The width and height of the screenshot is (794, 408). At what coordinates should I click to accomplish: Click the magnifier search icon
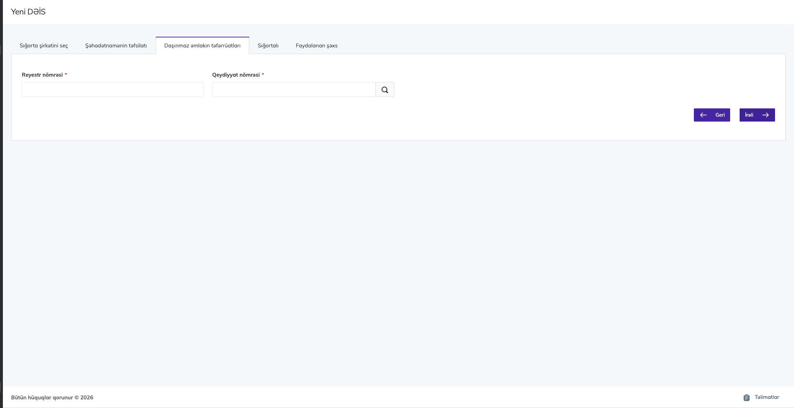point(384,90)
